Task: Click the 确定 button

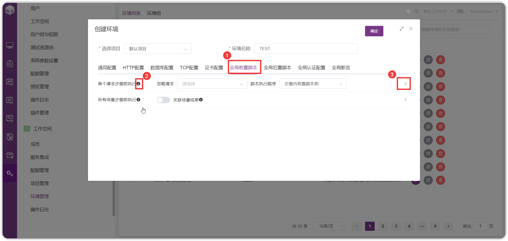Action: [x=374, y=31]
